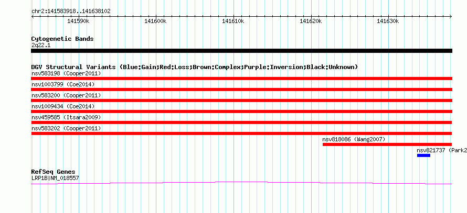The height and width of the screenshot is (213, 467).
Task: Click the red bar for nsv1009434 (Coe2014)
Action: click(241, 111)
